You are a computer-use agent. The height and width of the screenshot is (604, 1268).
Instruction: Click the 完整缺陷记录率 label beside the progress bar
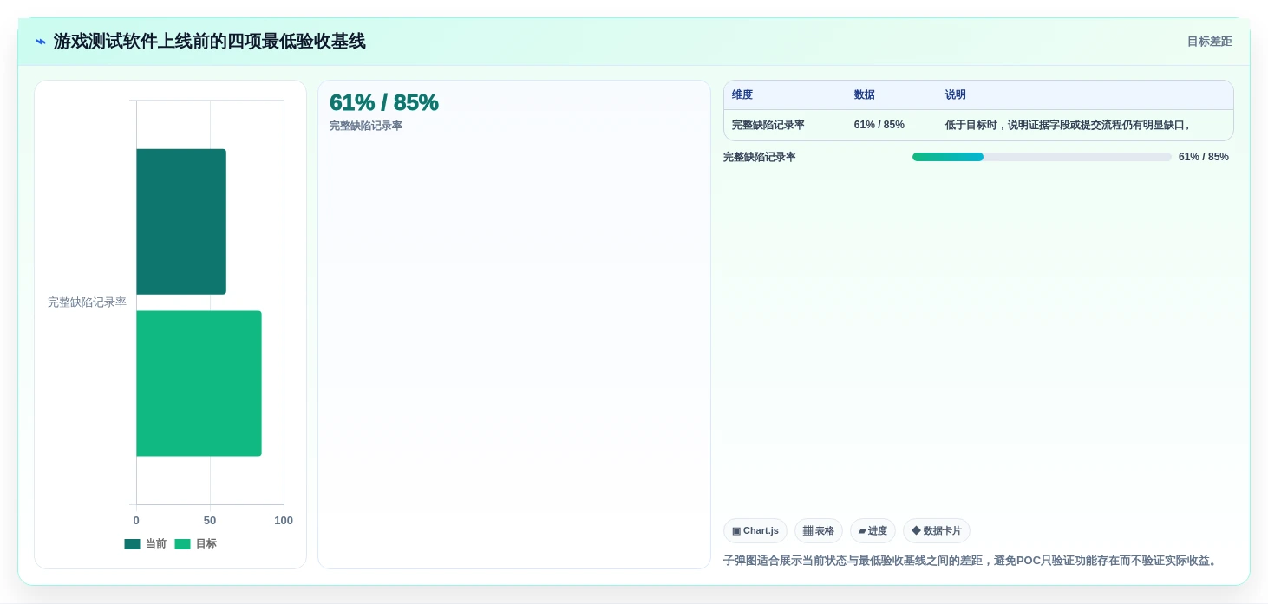coord(760,157)
